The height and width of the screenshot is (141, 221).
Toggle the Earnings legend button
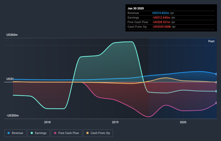click(38, 133)
